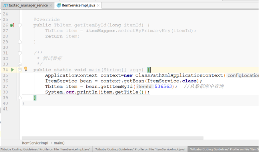Click the horizontal scrollbar under the editor
259x152 pixels.
click(x=113, y=138)
